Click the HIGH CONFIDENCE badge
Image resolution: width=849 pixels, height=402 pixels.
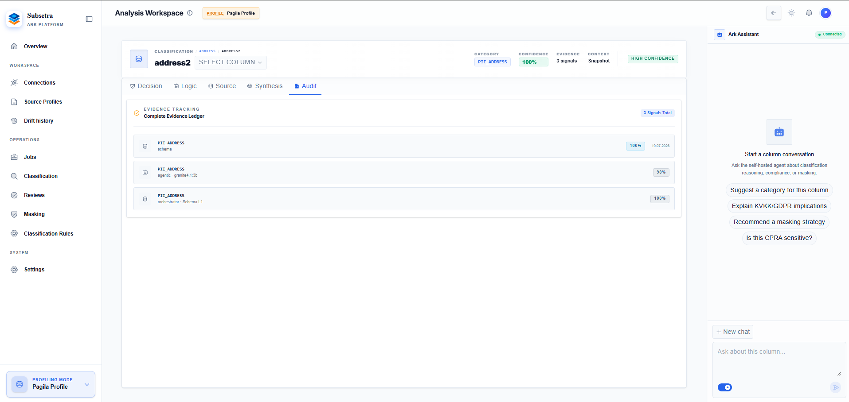(x=653, y=58)
